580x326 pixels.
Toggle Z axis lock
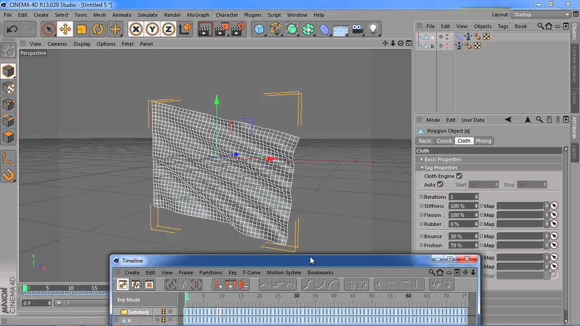[x=169, y=29]
